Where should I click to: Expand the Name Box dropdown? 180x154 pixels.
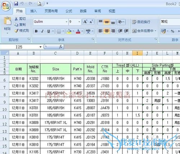pyautogui.click(x=41, y=47)
